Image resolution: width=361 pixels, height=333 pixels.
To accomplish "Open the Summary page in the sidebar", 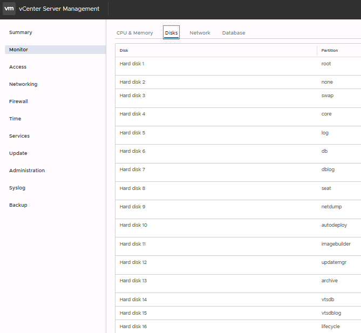I will 21,32.
